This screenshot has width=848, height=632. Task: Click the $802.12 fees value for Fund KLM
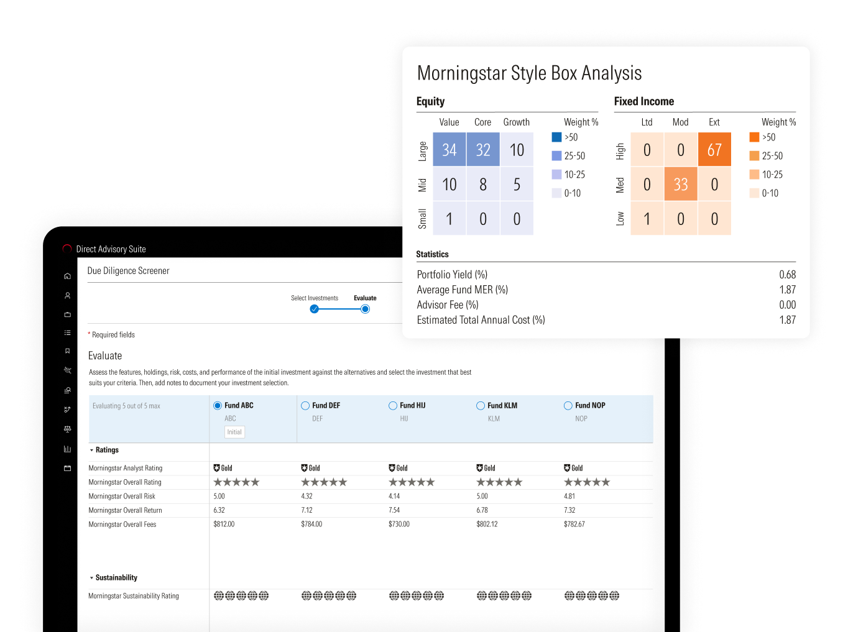[x=487, y=524]
